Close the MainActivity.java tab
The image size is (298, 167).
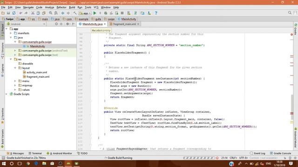point(105,24)
